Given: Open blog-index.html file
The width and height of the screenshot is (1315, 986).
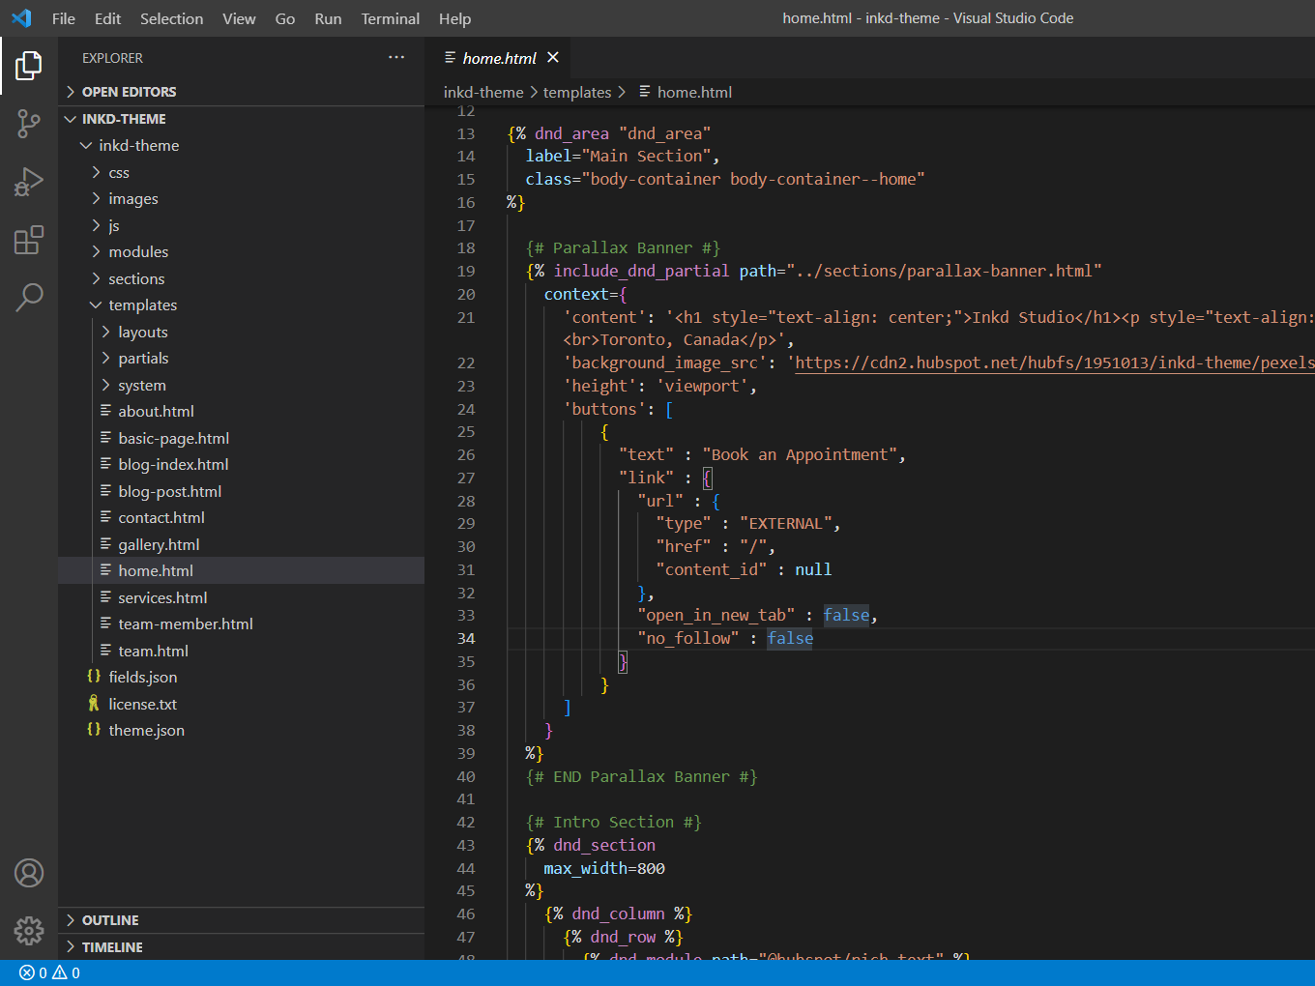Looking at the screenshot, I should click(x=242, y=464).
